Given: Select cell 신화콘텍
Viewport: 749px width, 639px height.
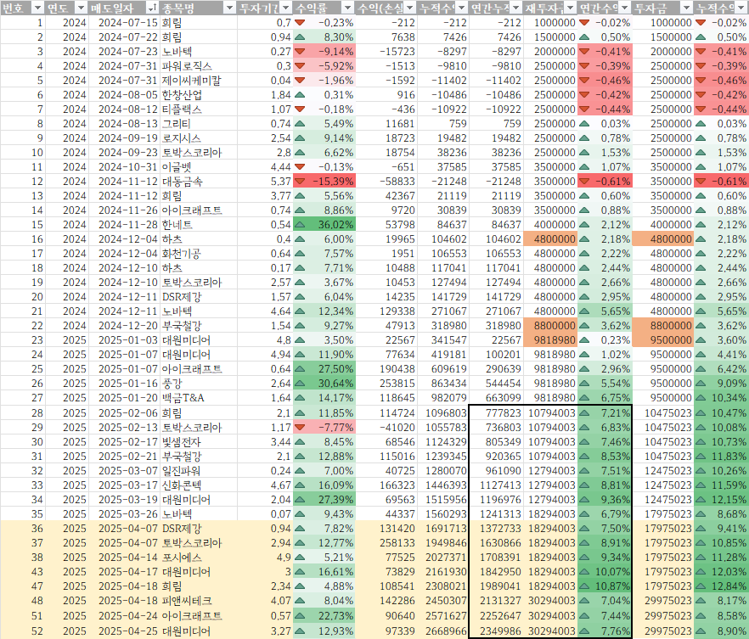Looking at the screenshot, I should 198,485.
